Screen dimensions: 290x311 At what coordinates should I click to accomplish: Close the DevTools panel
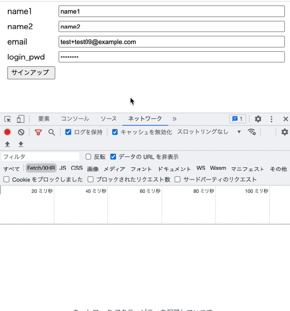286,119
